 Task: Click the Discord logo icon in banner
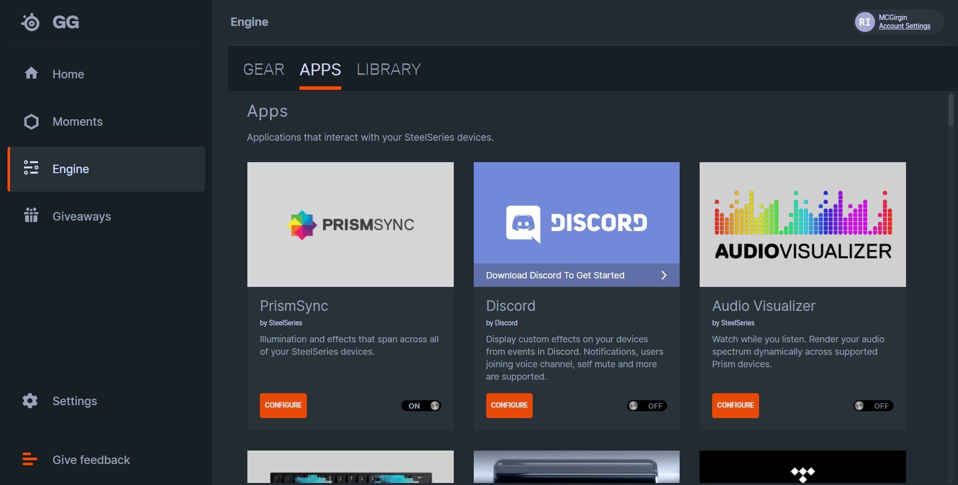click(523, 224)
